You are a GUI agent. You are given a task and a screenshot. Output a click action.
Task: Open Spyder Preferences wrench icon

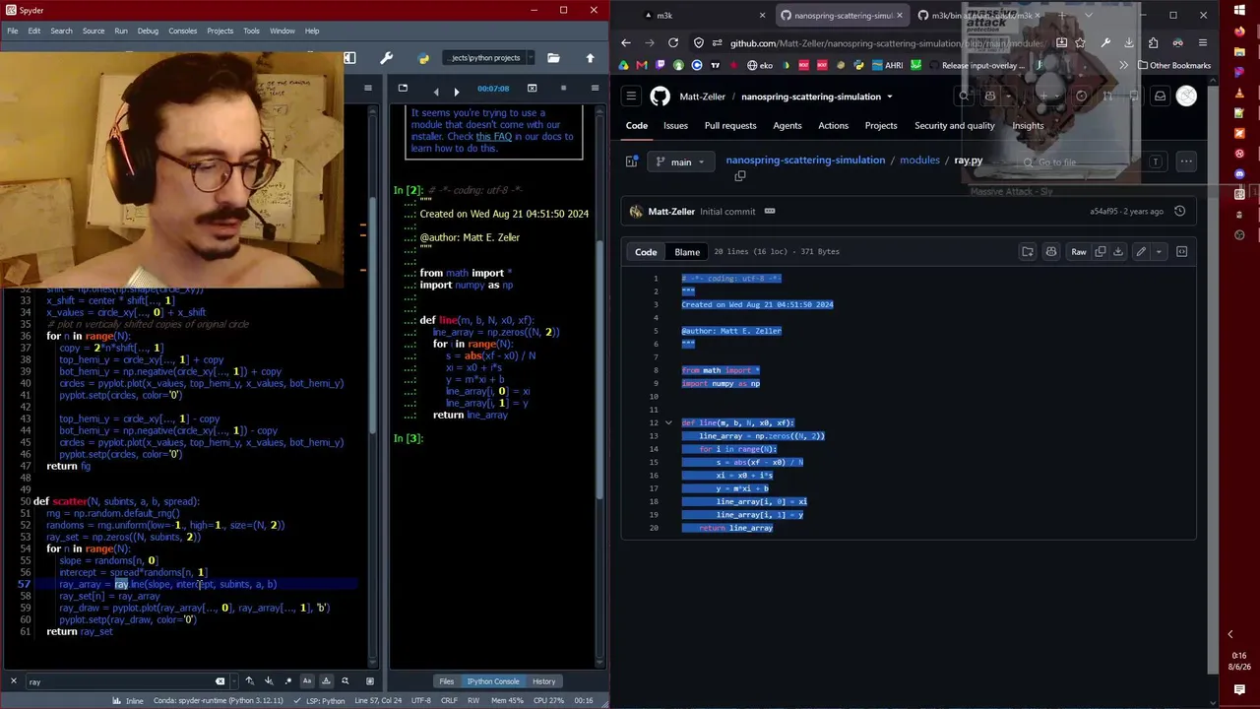(386, 58)
